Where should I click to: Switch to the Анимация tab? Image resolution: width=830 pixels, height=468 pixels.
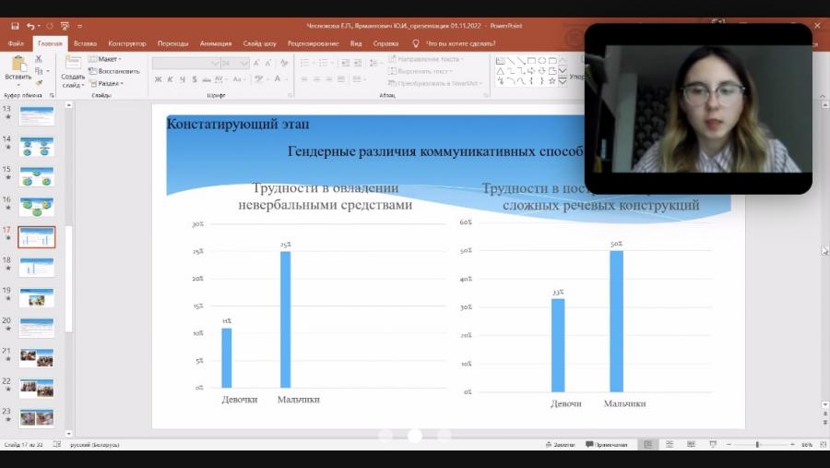216,43
